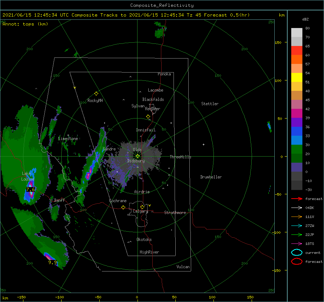Click the -150 tick on the bottom km axis
The width and height of the screenshot is (324, 302).
[x=22, y=297]
